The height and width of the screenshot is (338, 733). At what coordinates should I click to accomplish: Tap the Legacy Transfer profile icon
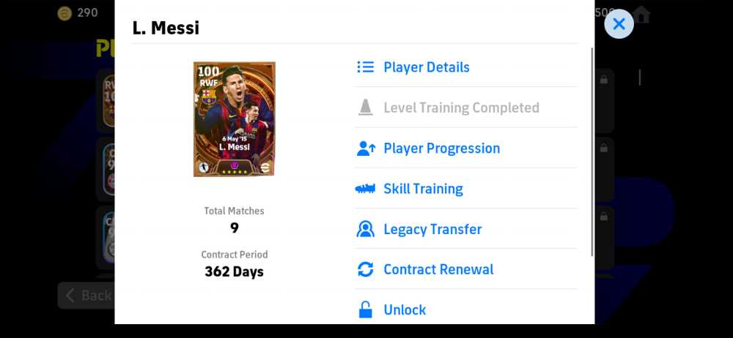(x=365, y=229)
